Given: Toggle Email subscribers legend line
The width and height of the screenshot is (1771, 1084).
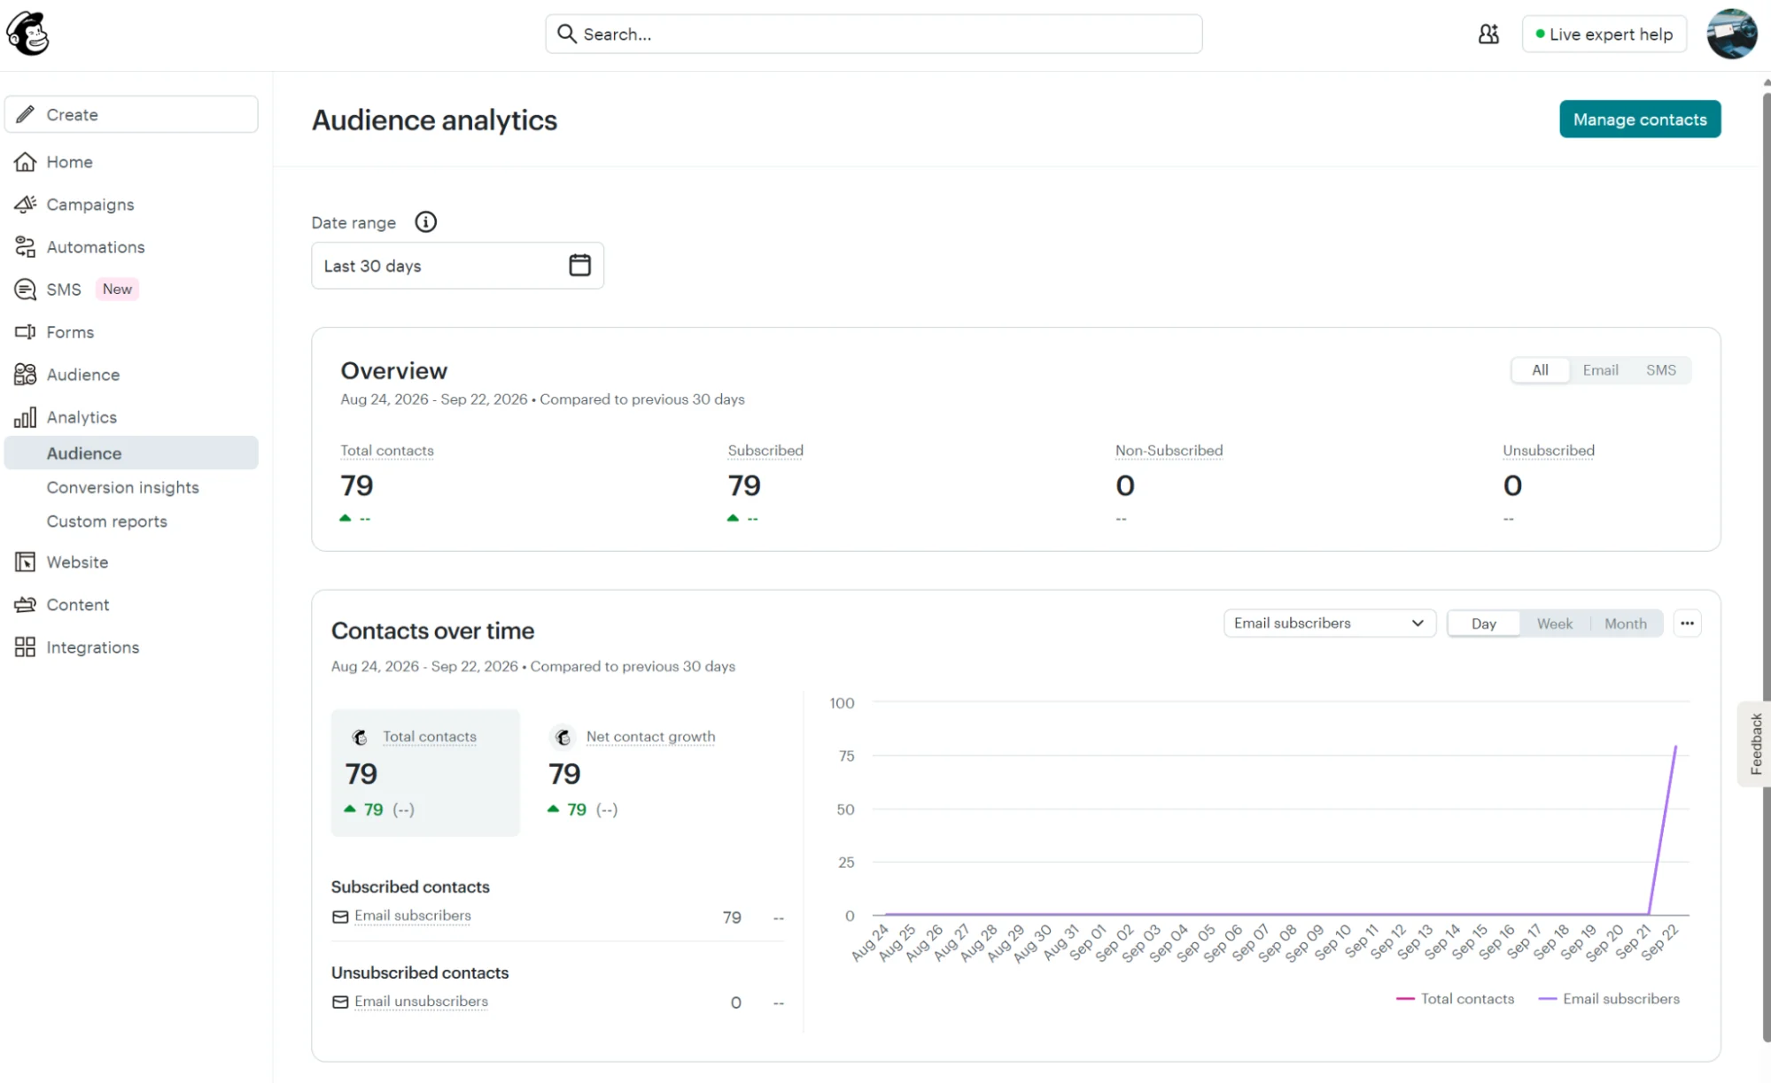Looking at the screenshot, I should 1609,999.
